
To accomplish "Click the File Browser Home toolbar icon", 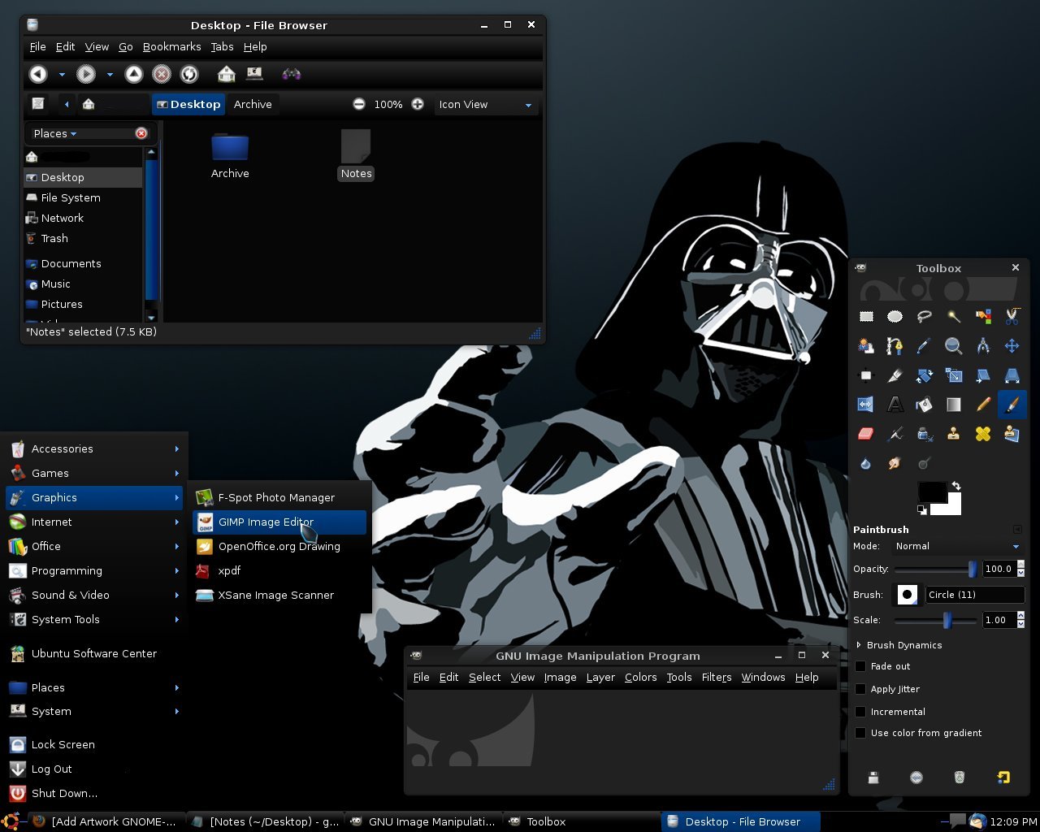I will [227, 74].
